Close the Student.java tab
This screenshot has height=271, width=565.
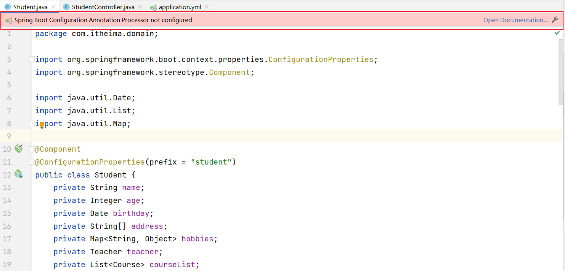click(x=53, y=7)
